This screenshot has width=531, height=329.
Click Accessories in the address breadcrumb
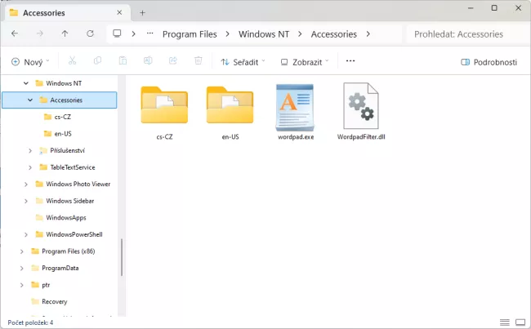[x=334, y=34]
